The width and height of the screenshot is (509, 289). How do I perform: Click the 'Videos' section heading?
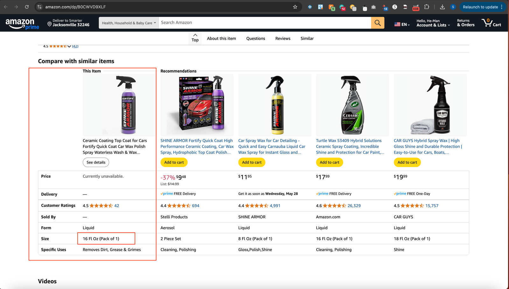click(47, 281)
